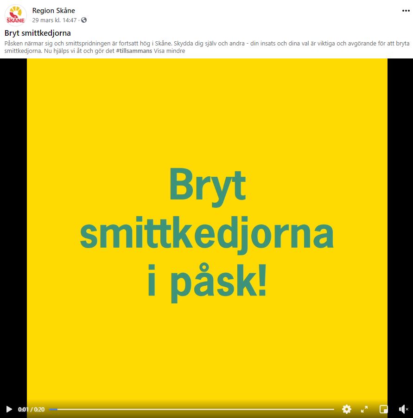Open the three-dot post options menu
The height and width of the screenshot is (418, 413).
pos(406,11)
